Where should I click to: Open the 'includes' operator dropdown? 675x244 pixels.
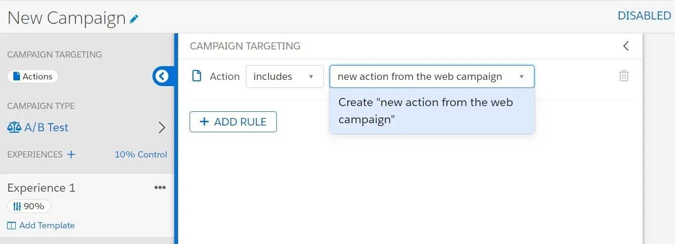coord(284,77)
